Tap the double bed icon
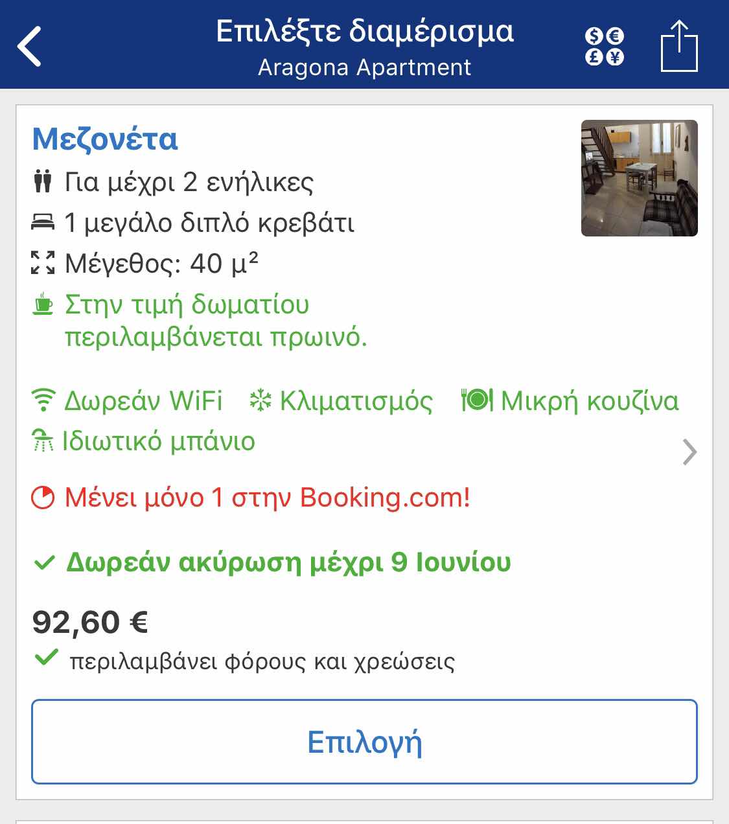This screenshot has width=729, height=824. [x=43, y=223]
